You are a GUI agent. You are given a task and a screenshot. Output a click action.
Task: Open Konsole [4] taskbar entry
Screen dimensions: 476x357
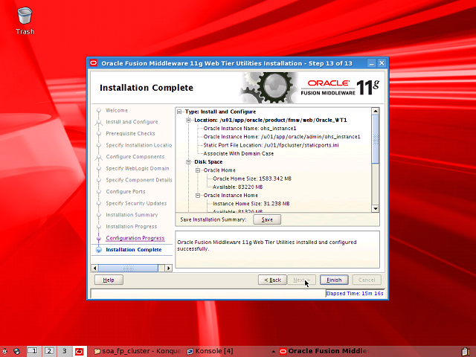pyautogui.click(x=210, y=351)
